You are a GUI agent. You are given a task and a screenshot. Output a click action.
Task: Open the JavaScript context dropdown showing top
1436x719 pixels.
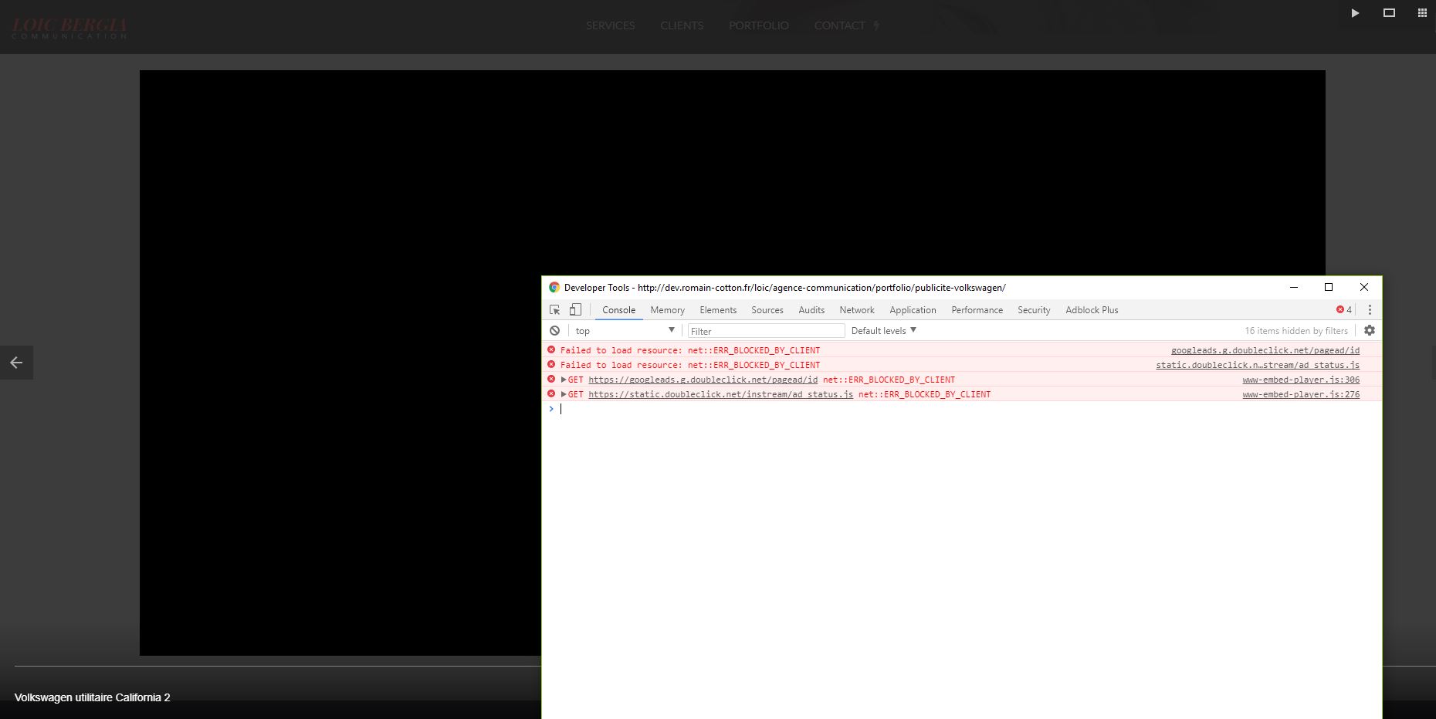(622, 330)
